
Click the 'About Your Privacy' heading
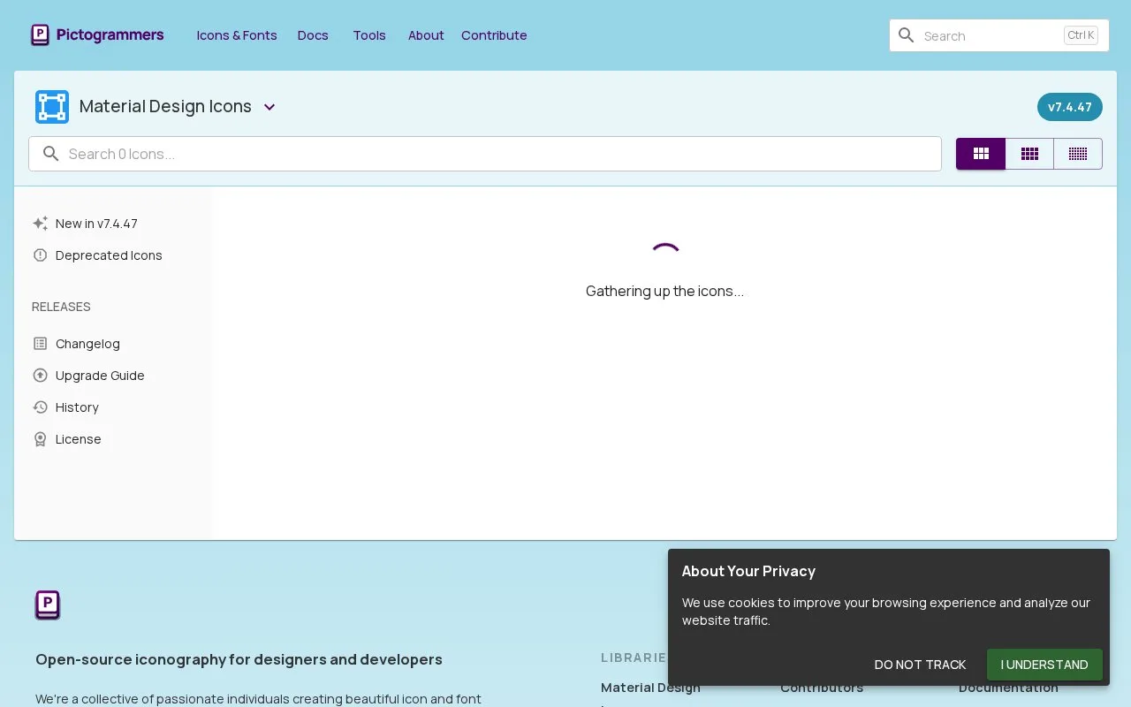(748, 571)
